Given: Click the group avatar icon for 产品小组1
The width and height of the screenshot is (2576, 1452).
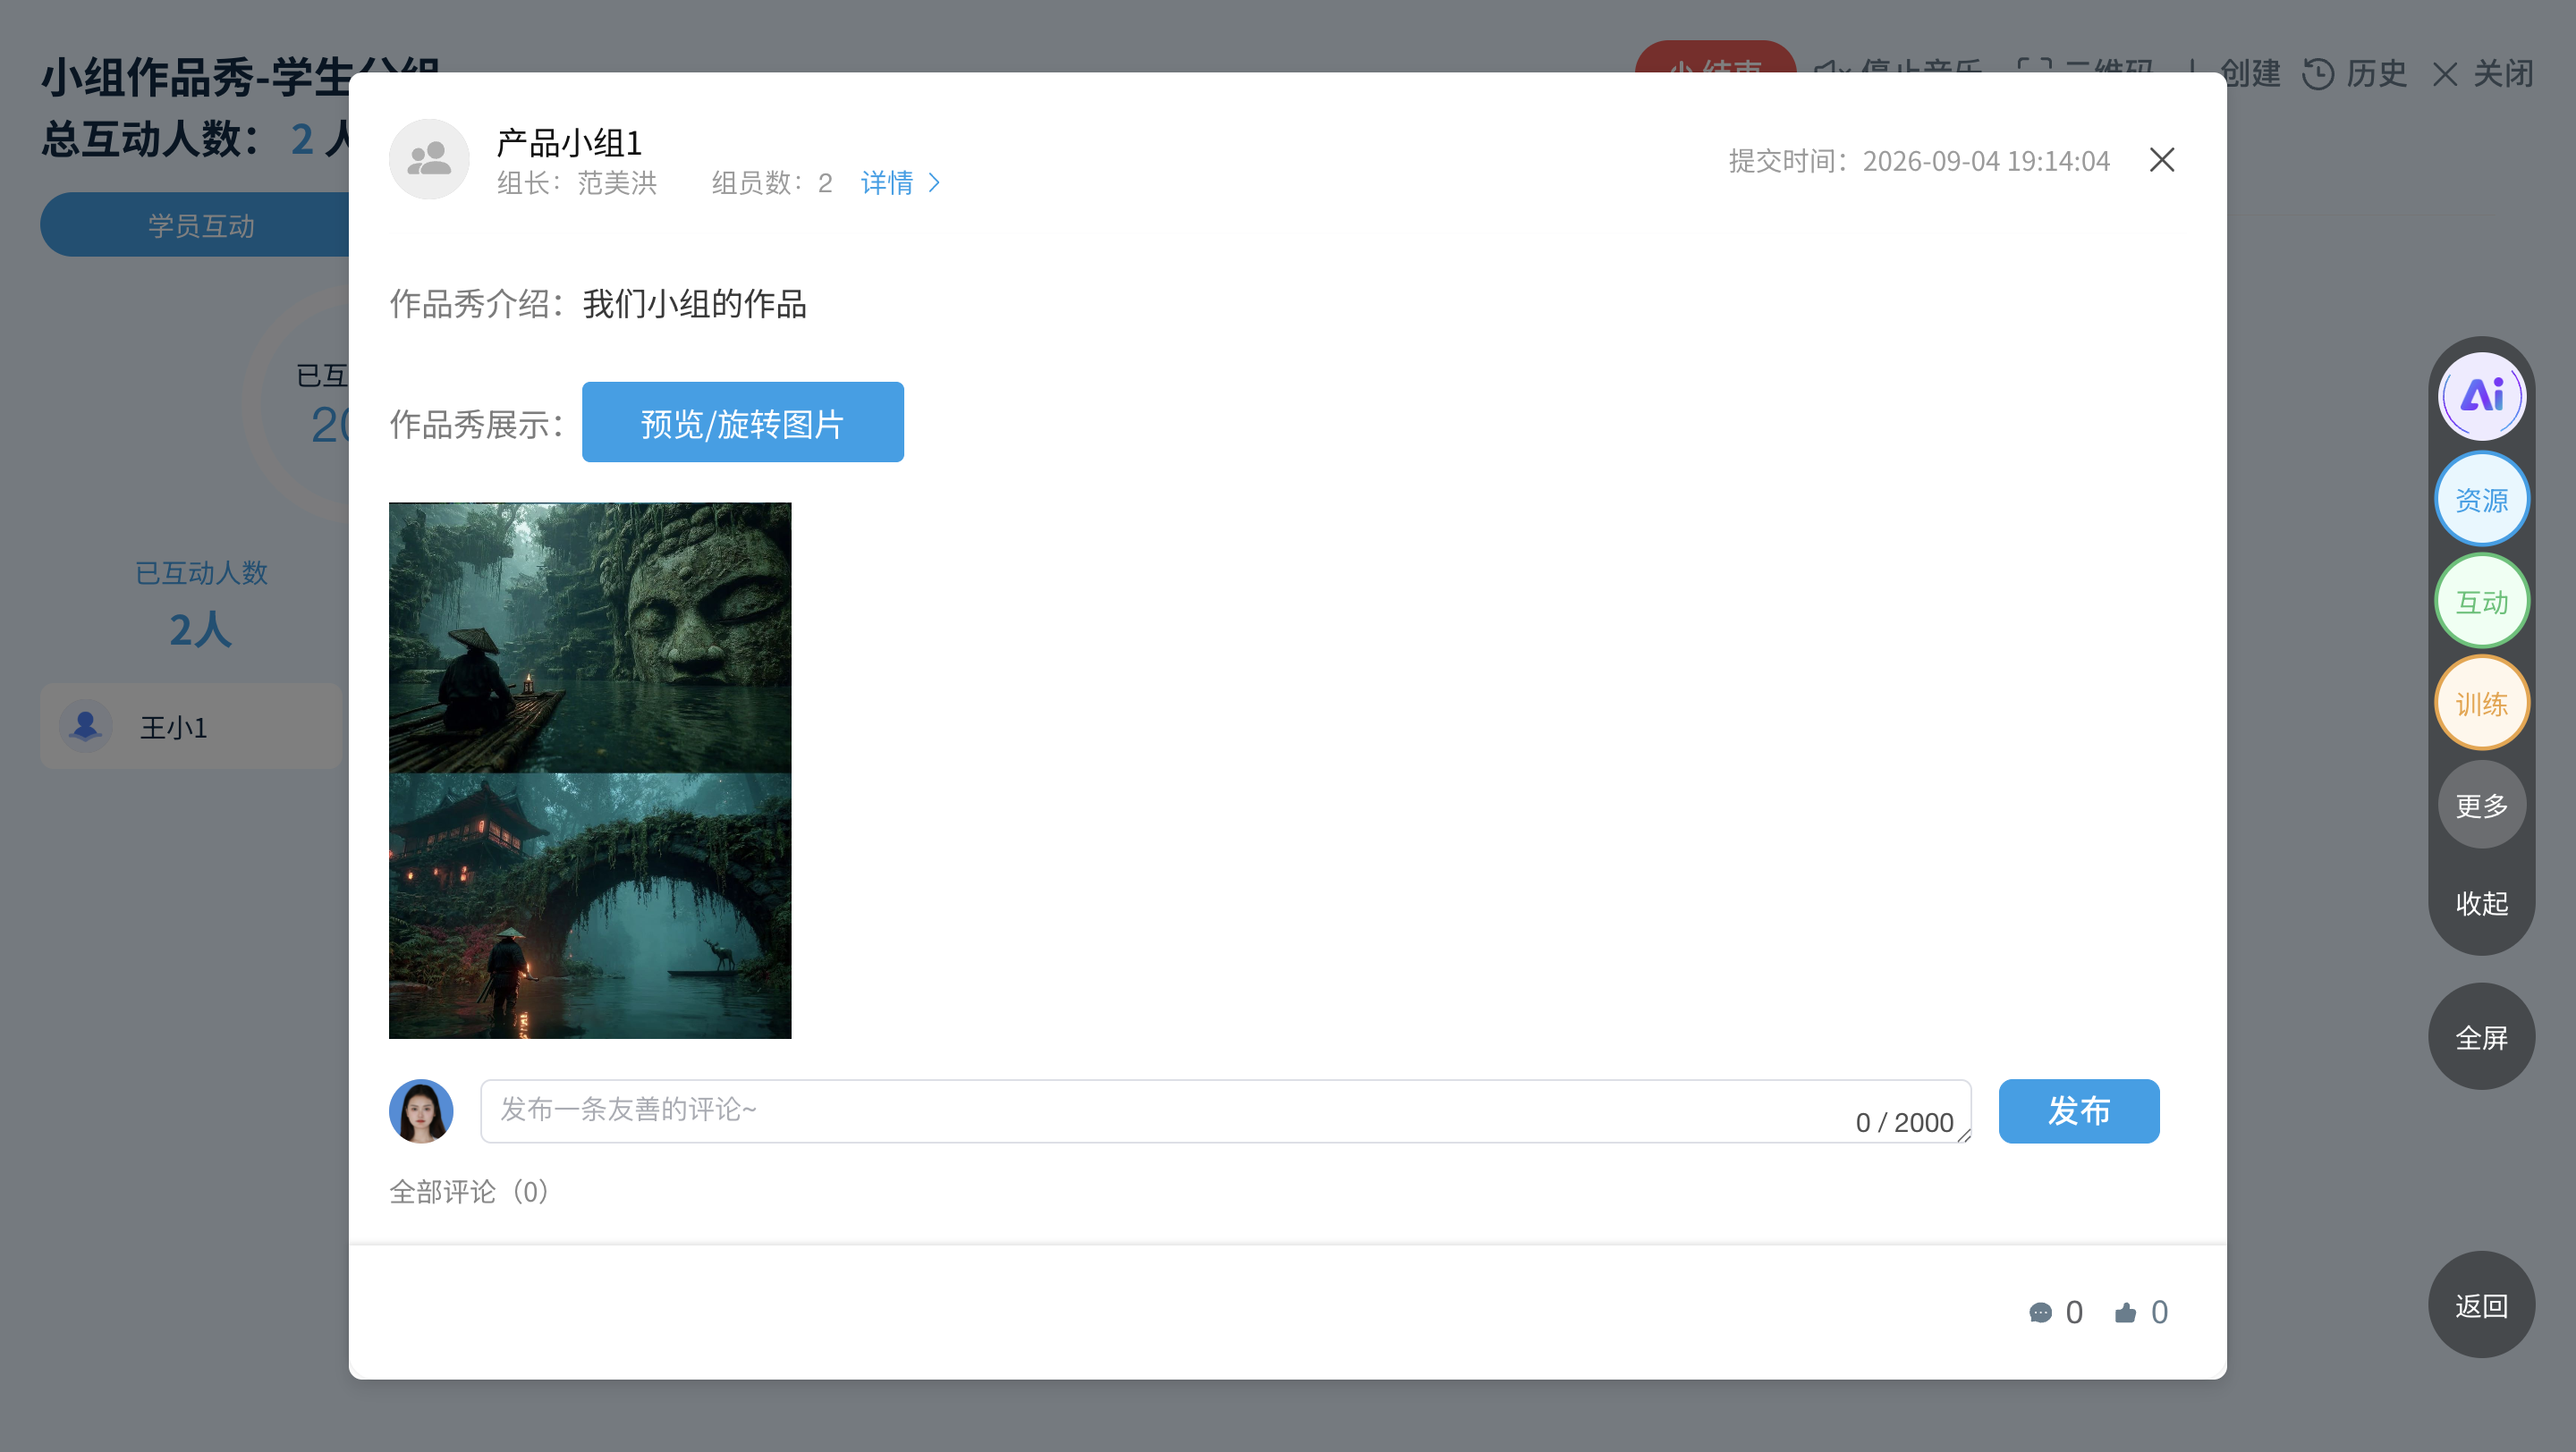Looking at the screenshot, I should tap(429, 160).
